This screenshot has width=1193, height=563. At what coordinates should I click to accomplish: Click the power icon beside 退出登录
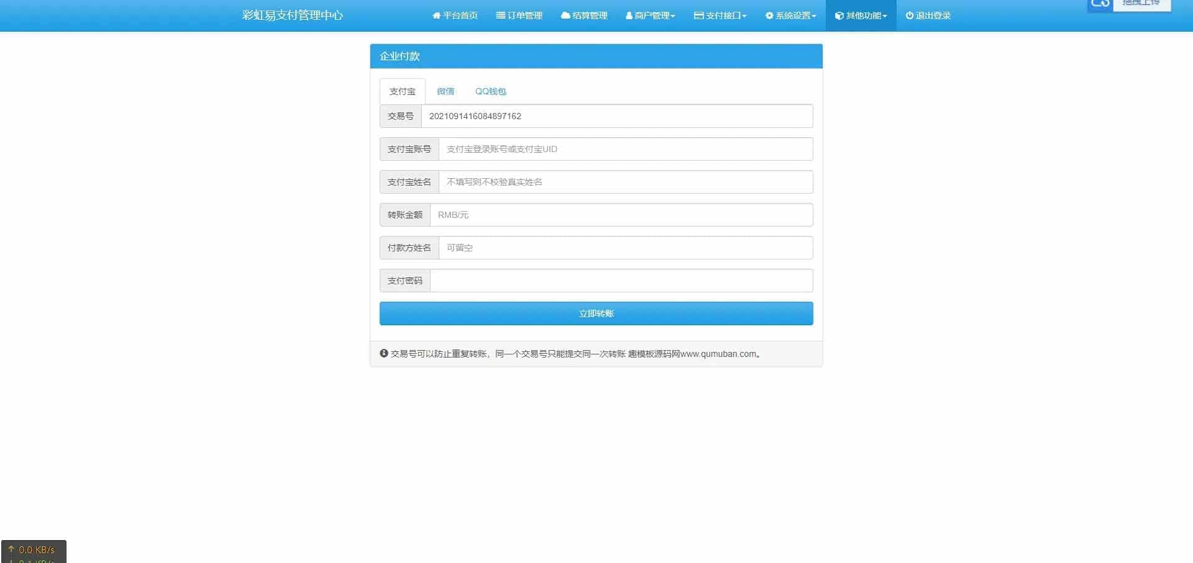pos(910,16)
